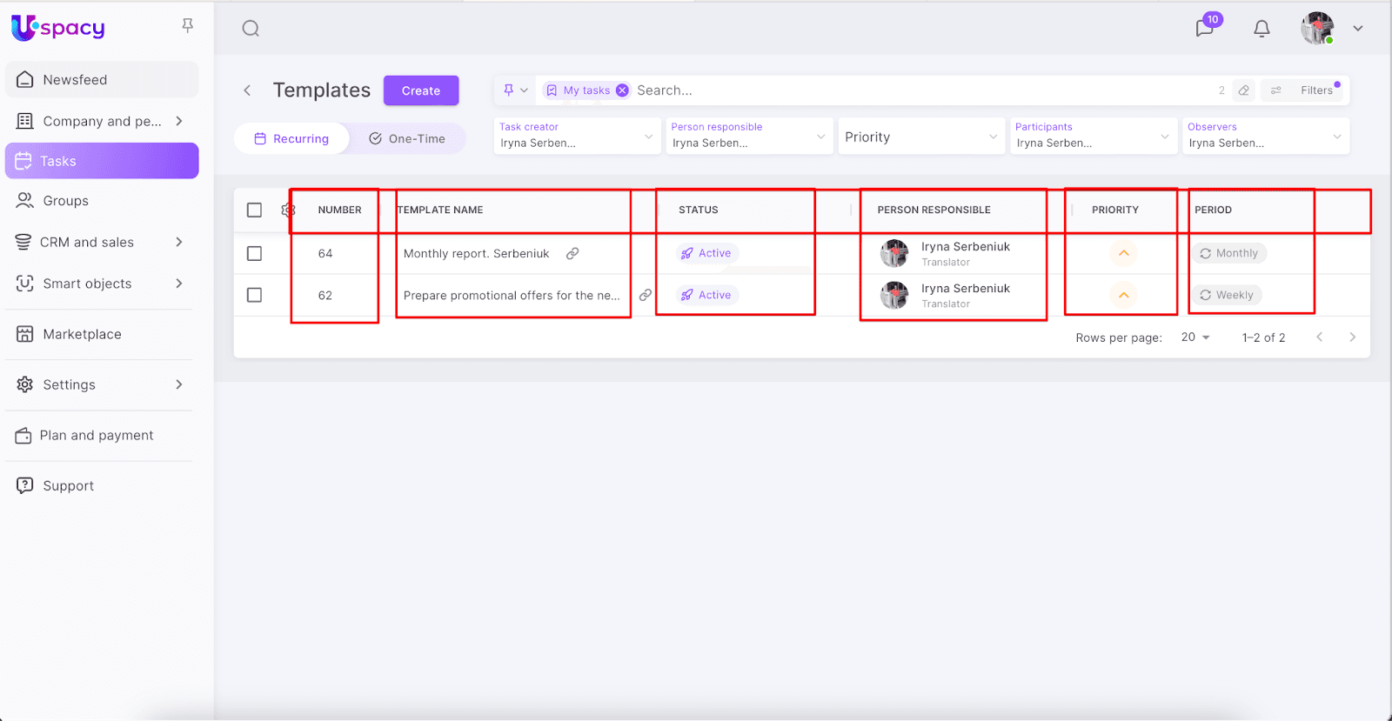Click the clear filters eraser icon
Screen dimensions: 1392x721
(x=1244, y=90)
